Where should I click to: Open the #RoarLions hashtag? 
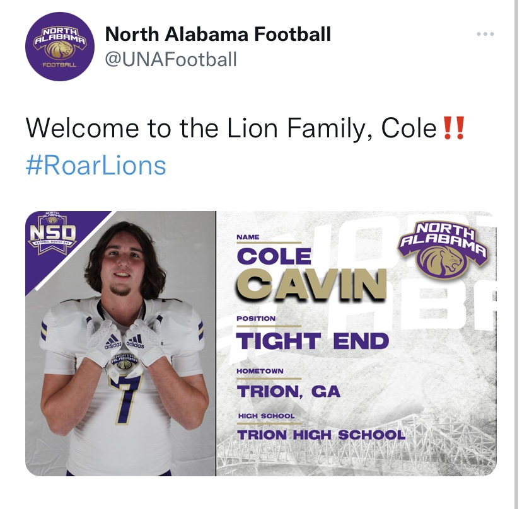[x=96, y=165]
